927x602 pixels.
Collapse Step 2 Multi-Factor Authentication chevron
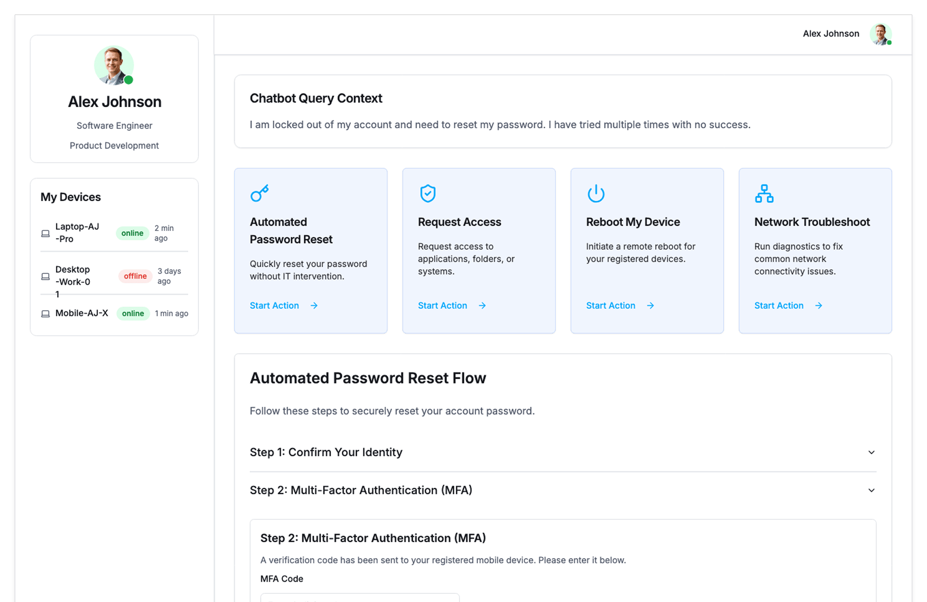tap(871, 491)
